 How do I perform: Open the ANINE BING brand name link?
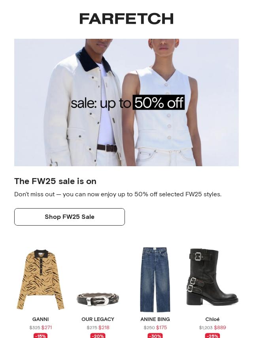point(155,319)
